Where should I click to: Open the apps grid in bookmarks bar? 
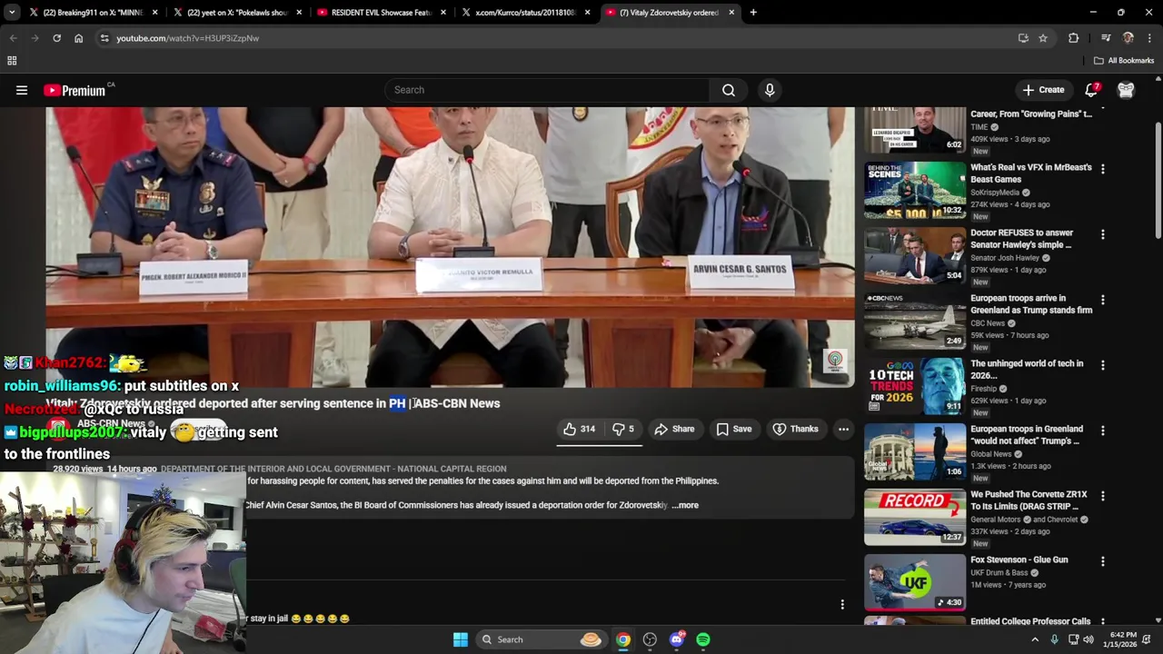tap(12, 61)
